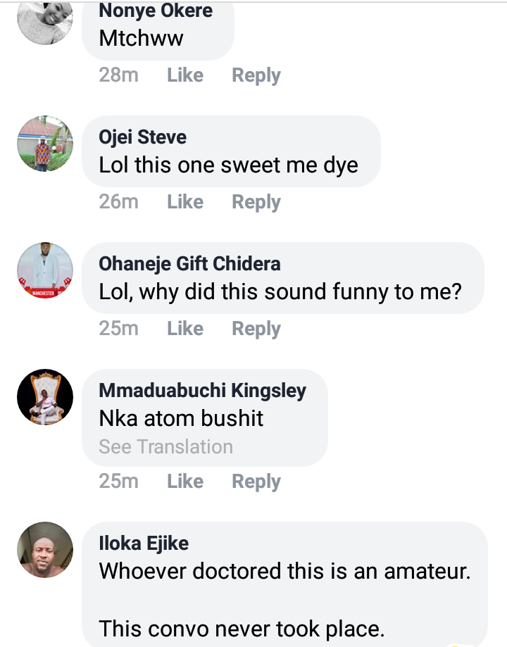Open Iloka Ejike's profile picture
The height and width of the screenshot is (647, 507).
click(x=45, y=550)
